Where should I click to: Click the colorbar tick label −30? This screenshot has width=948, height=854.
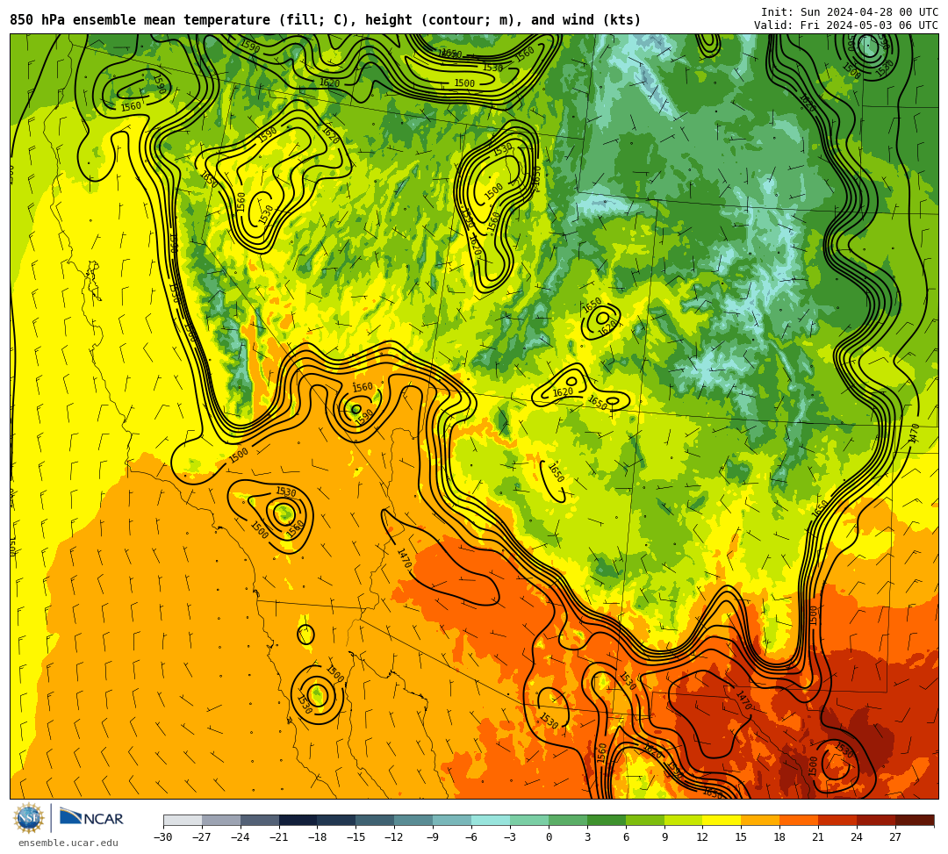(163, 837)
